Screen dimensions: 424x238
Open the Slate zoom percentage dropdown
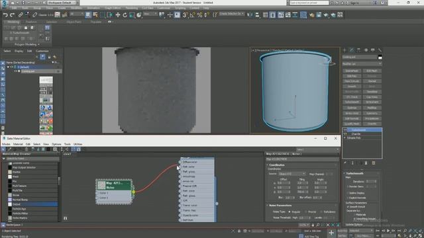point(304,225)
